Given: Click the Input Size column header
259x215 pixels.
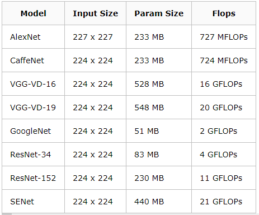Looking at the screenshot, I should (95, 13).
